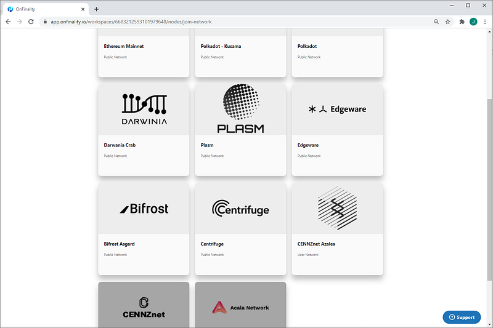Select the Polkadot - Kusama network title

click(x=221, y=46)
